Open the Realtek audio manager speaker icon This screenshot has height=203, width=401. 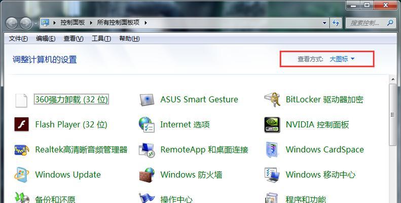(22, 150)
